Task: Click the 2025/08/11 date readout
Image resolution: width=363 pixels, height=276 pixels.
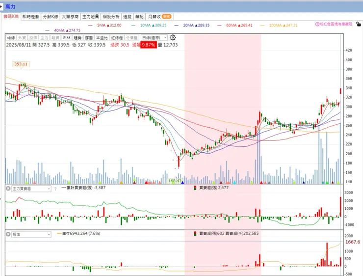Action: tap(19, 45)
